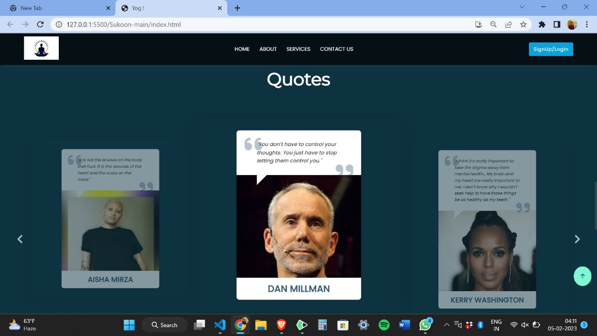The height and width of the screenshot is (336, 597).
Task: Click the zoom-out magnifier icon in address bar
Action: pyautogui.click(x=493, y=24)
